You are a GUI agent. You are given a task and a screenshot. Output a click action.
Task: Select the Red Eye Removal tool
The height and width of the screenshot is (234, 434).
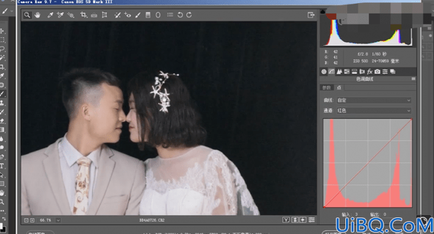coord(127,15)
